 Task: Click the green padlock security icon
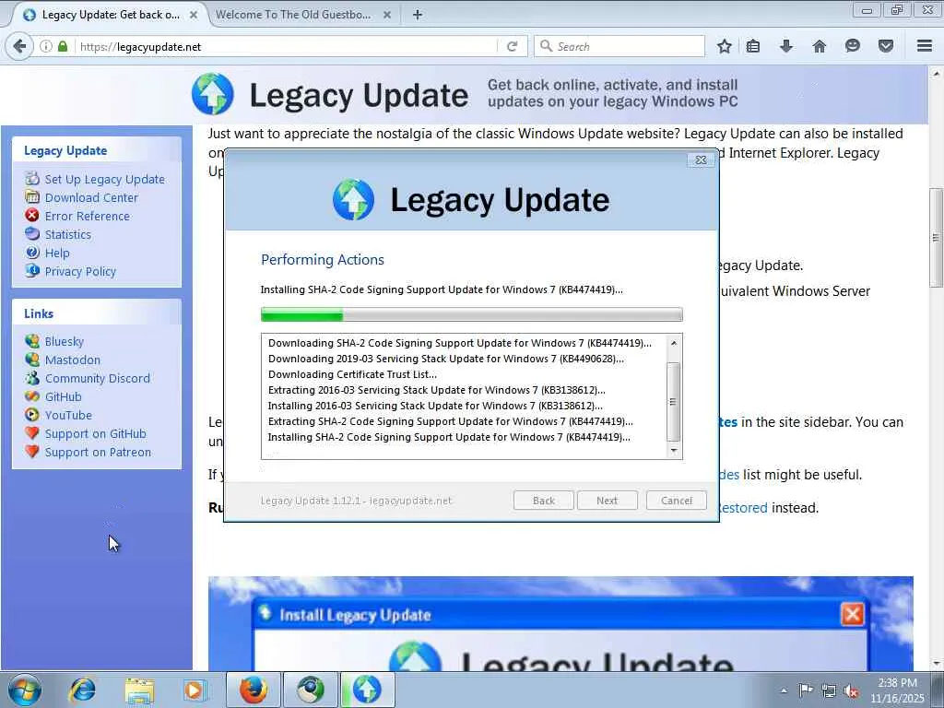click(x=62, y=46)
